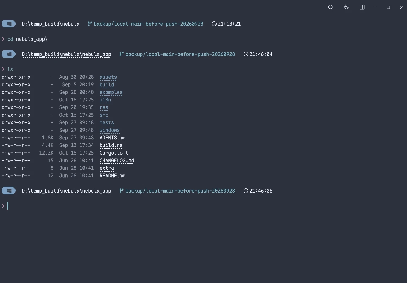Screen dimensions: 407x283
Task: Click the active prompt input line
Action: 203,206
